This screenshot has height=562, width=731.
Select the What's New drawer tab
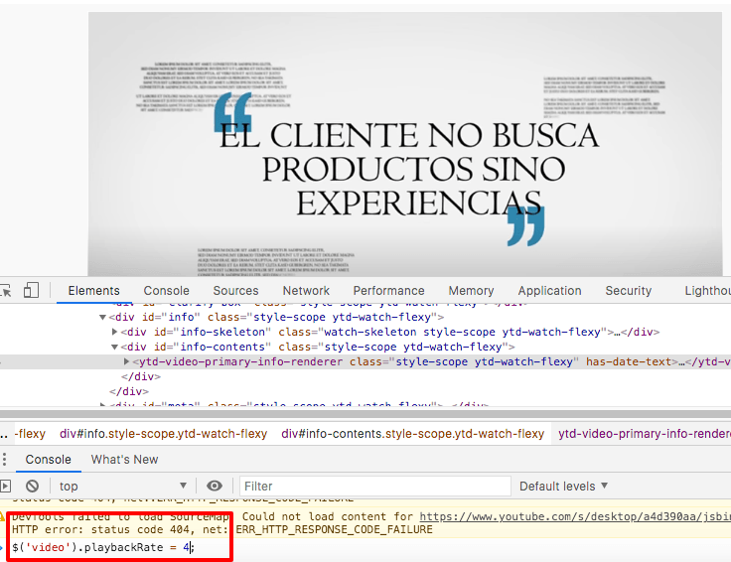[x=124, y=460]
